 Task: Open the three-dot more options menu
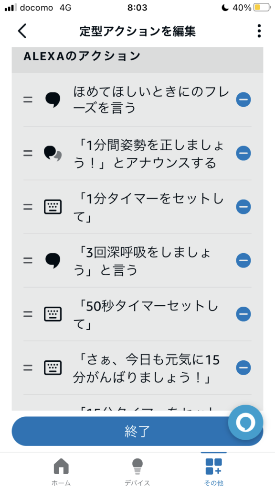point(259,31)
